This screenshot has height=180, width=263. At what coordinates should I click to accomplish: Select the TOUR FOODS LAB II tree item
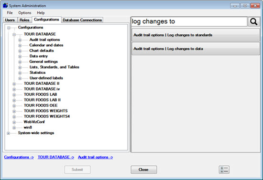coord(42,100)
